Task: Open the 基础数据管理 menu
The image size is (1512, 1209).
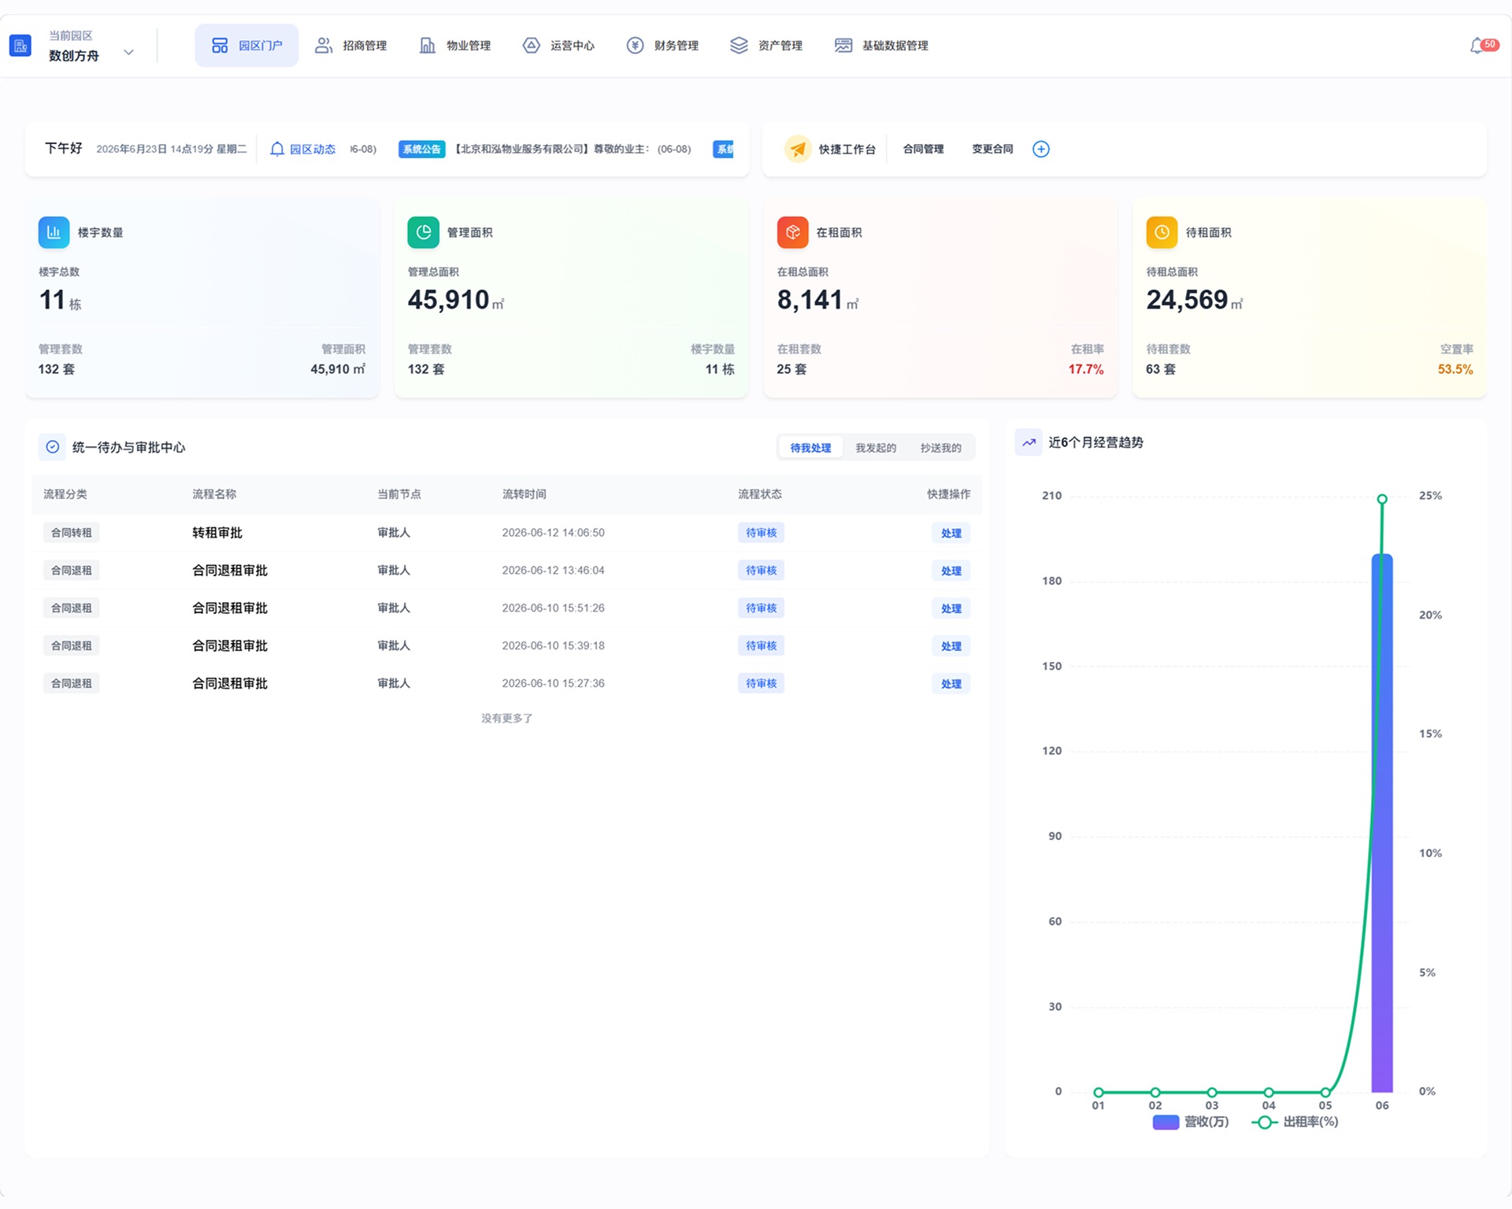Action: click(x=882, y=46)
